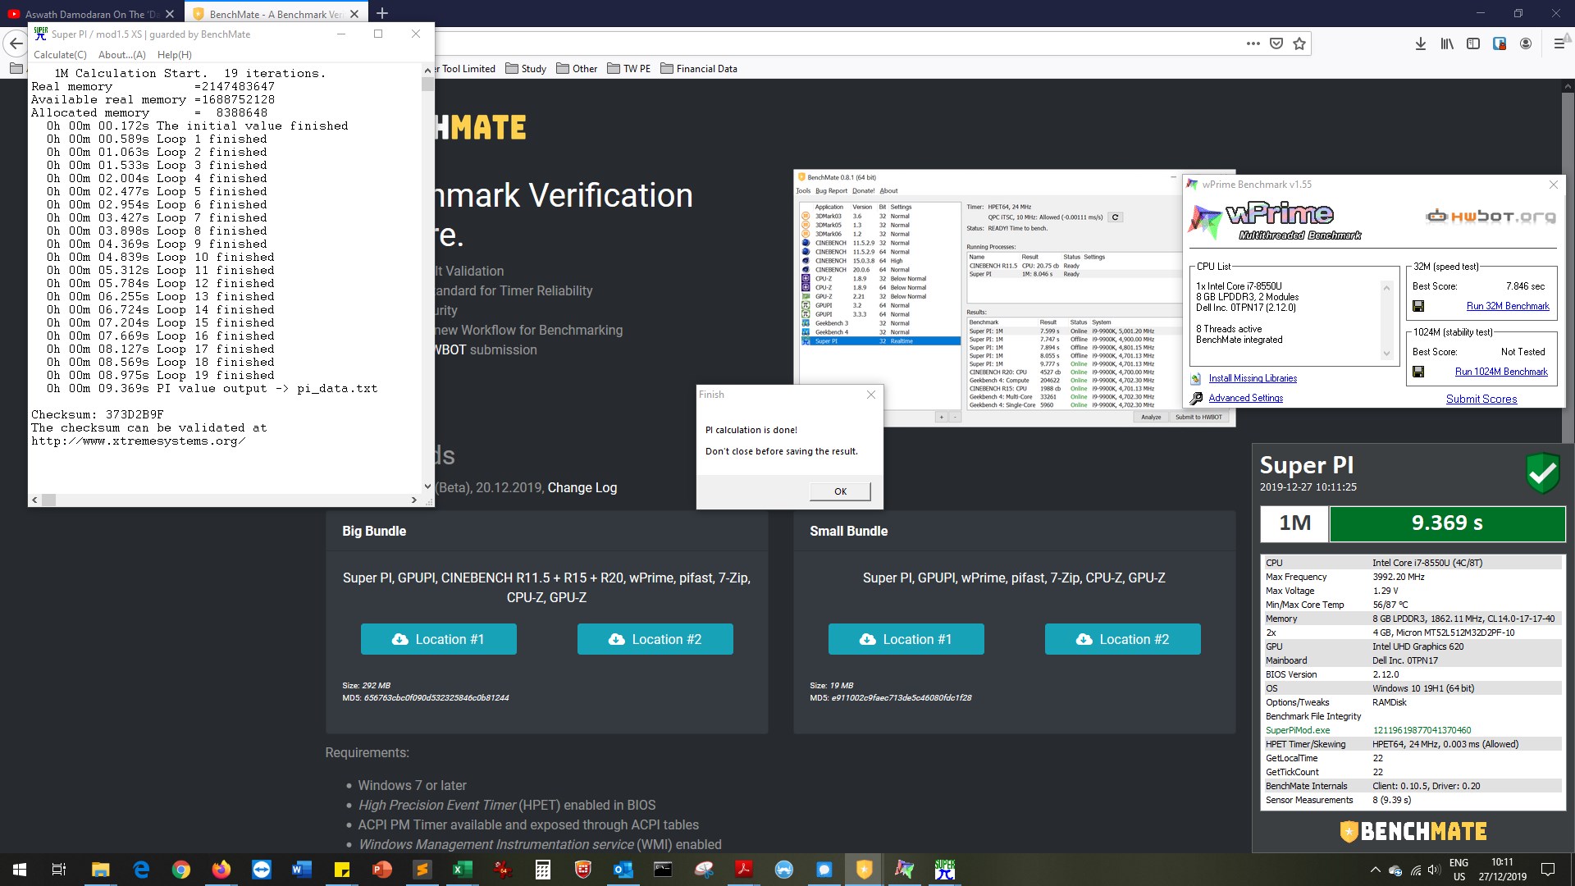
Task: Open the Tool Limited bookmarks folder
Action: click(466, 69)
